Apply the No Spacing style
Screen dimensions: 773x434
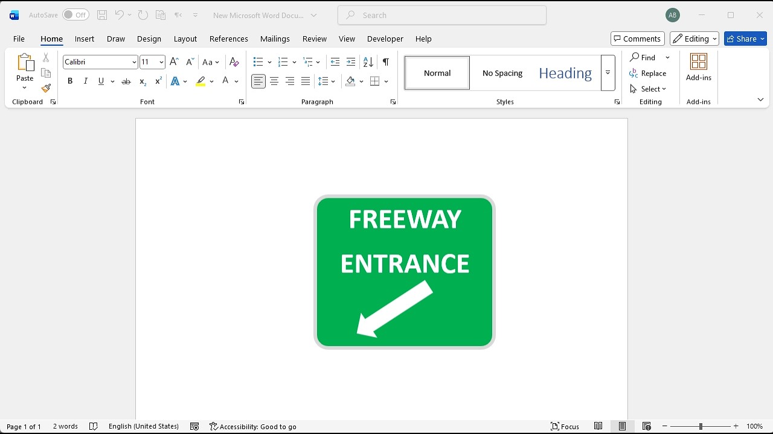(502, 73)
